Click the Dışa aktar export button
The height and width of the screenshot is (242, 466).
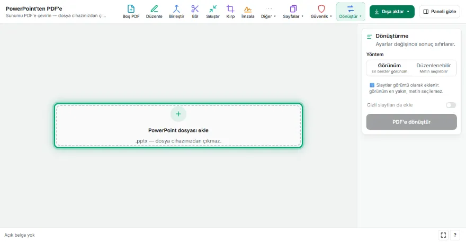pos(392,12)
